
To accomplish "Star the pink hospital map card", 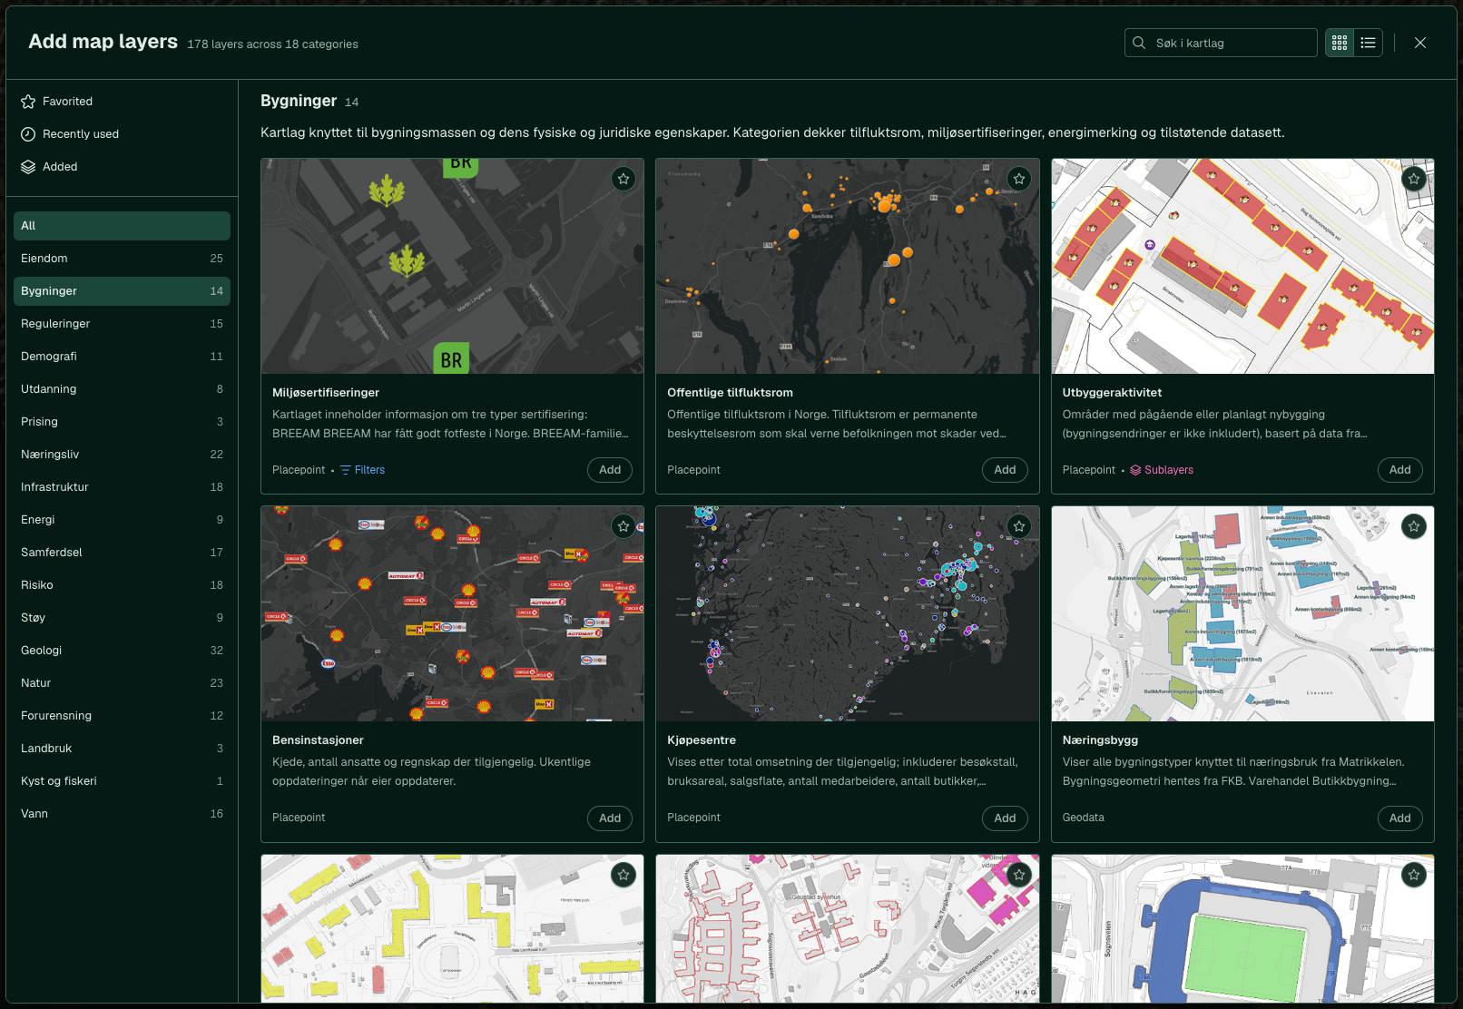I will pyautogui.click(x=1019, y=875).
